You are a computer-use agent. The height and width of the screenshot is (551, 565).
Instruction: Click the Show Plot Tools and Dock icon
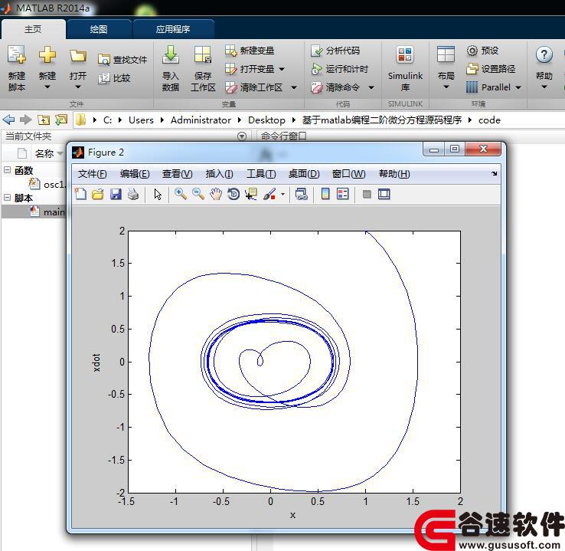(384, 194)
